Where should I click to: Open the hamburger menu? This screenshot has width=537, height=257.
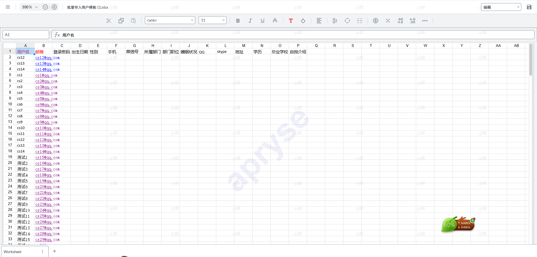click(x=8, y=7)
